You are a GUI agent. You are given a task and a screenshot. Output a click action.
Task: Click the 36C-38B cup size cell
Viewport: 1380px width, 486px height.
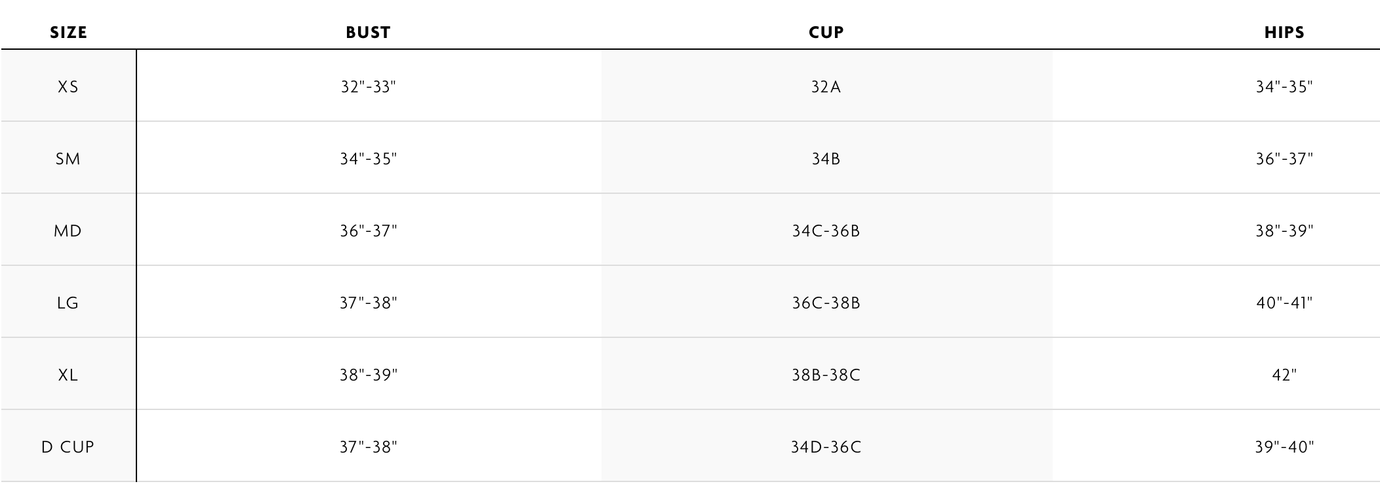click(x=826, y=303)
